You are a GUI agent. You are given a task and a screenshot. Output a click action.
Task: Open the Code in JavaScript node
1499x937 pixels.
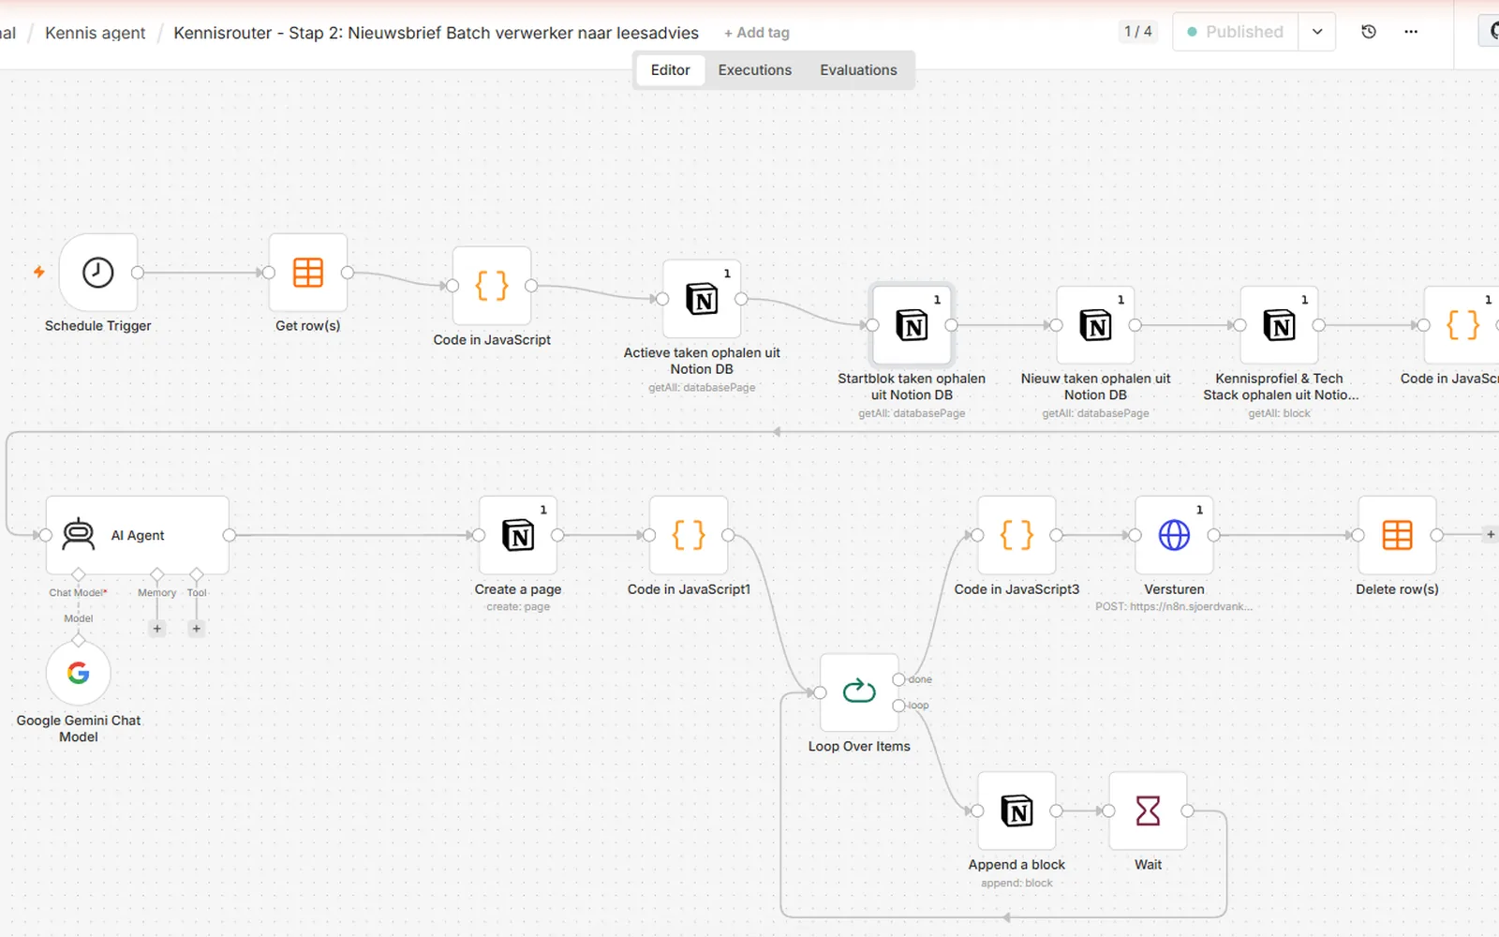click(492, 286)
